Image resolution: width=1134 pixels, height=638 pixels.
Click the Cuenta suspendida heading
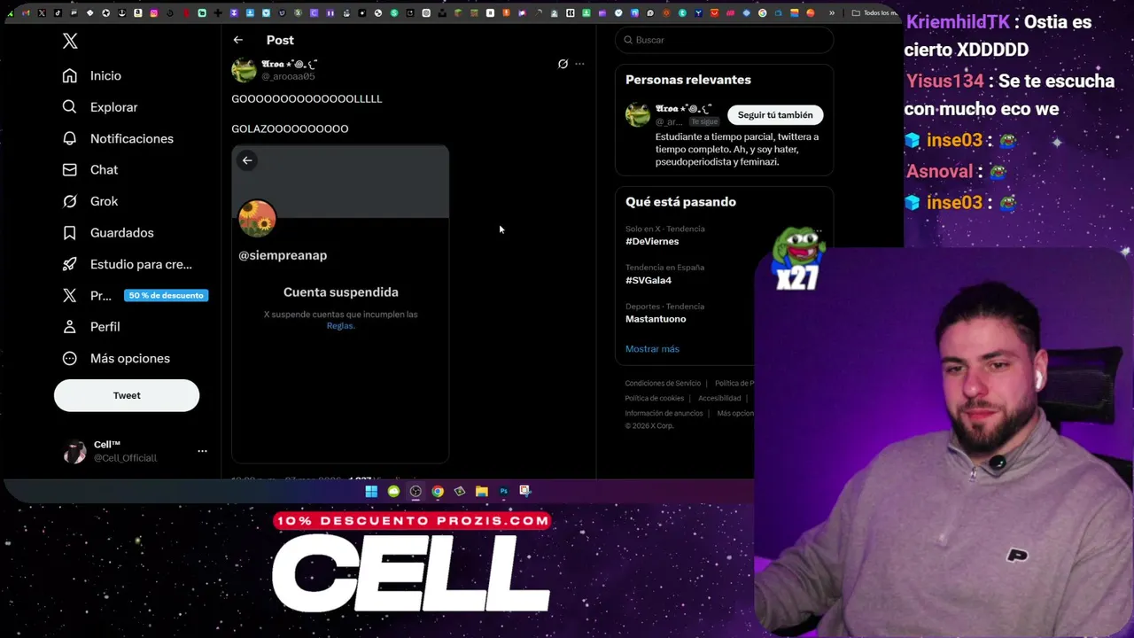click(x=341, y=292)
